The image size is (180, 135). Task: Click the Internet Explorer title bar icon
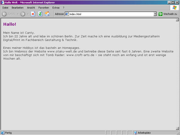tap(2, 2)
